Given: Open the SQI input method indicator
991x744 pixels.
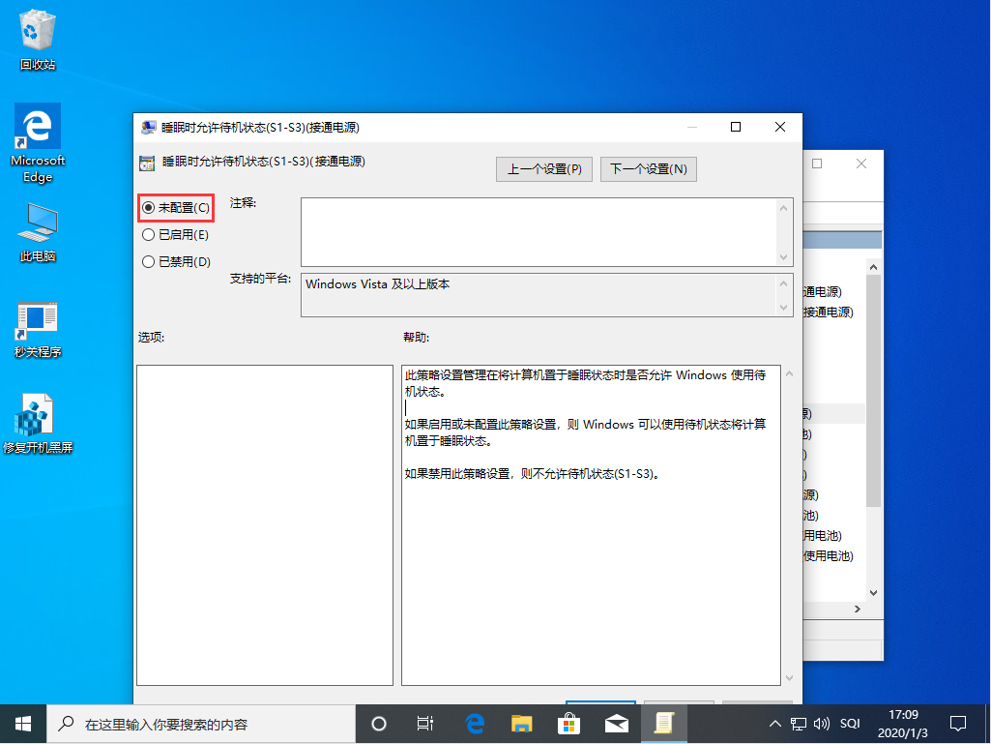Looking at the screenshot, I should pos(850,723).
